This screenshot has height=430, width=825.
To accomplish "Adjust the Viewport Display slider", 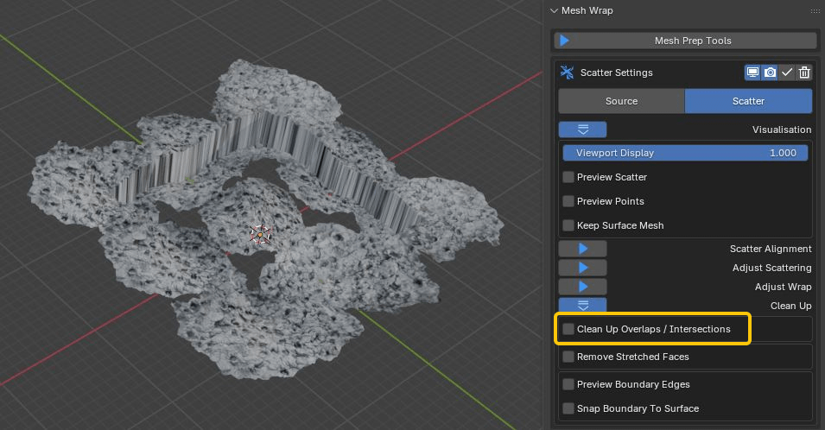I will coord(685,153).
